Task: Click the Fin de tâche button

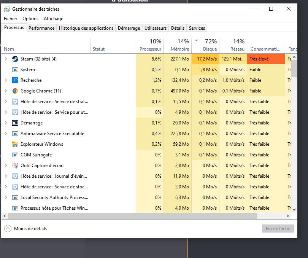Action: pos(278,228)
